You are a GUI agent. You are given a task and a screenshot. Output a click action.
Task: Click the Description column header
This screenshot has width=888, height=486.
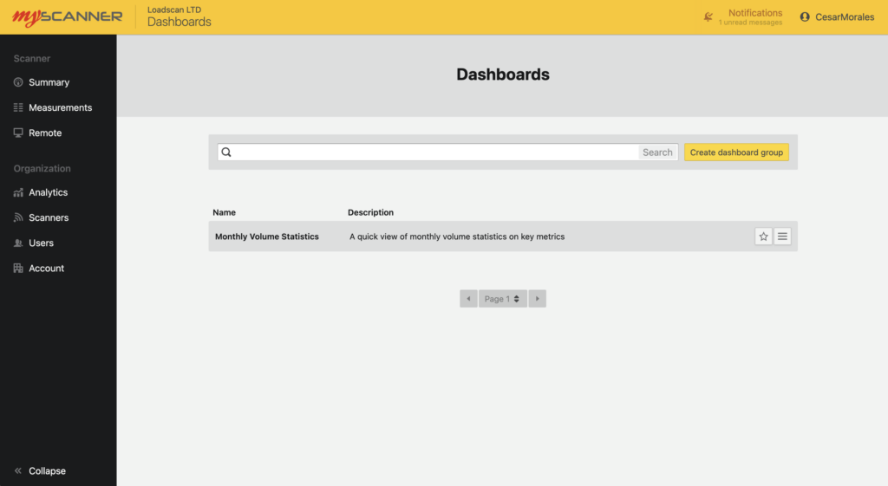tap(370, 212)
